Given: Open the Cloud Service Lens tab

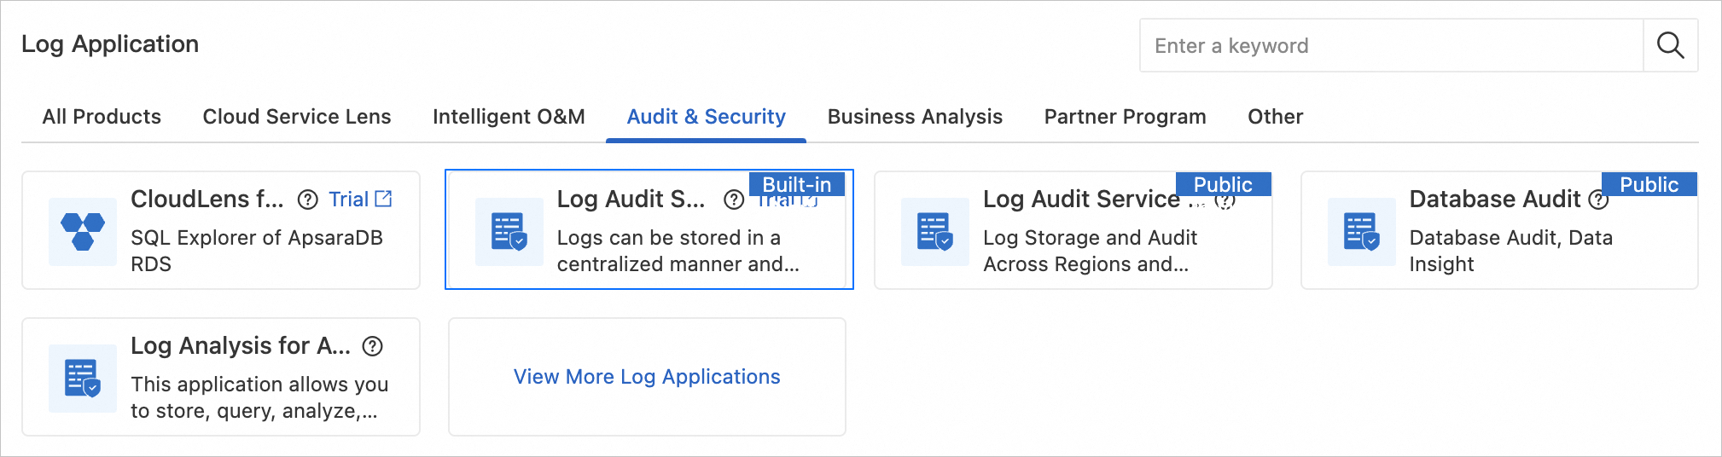Looking at the screenshot, I should (297, 117).
